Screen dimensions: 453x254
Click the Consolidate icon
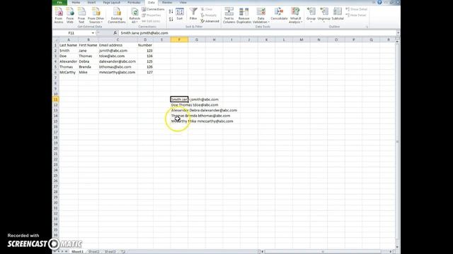click(x=279, y=14)
